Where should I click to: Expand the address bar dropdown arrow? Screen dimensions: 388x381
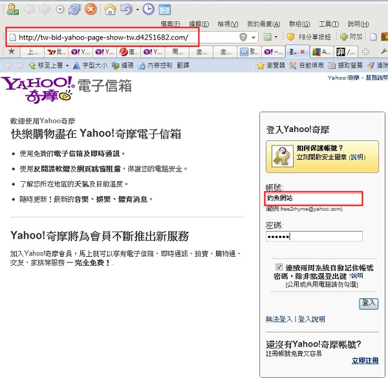[253, 38]
